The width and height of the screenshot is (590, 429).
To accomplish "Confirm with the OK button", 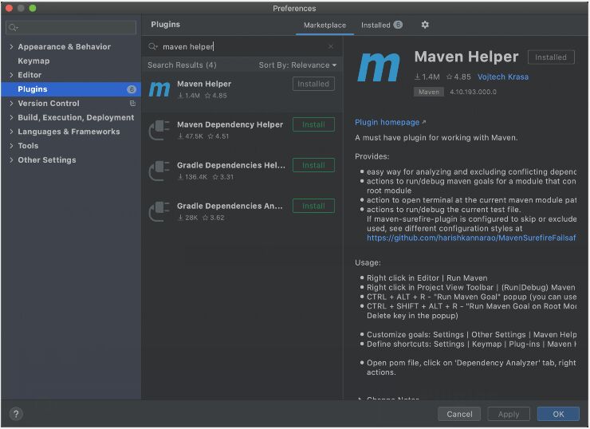I will pyautogui.click(x=558, y=415).
